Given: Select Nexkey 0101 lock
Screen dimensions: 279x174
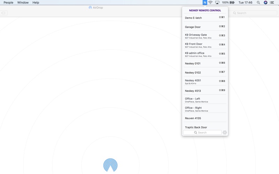Looking at the screenshot, I should coord(205,63).
